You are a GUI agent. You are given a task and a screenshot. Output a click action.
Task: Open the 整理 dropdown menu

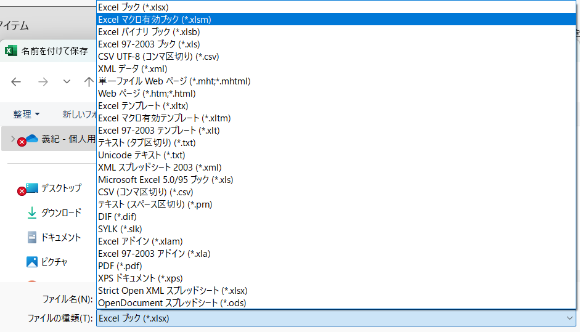(27, 114)
